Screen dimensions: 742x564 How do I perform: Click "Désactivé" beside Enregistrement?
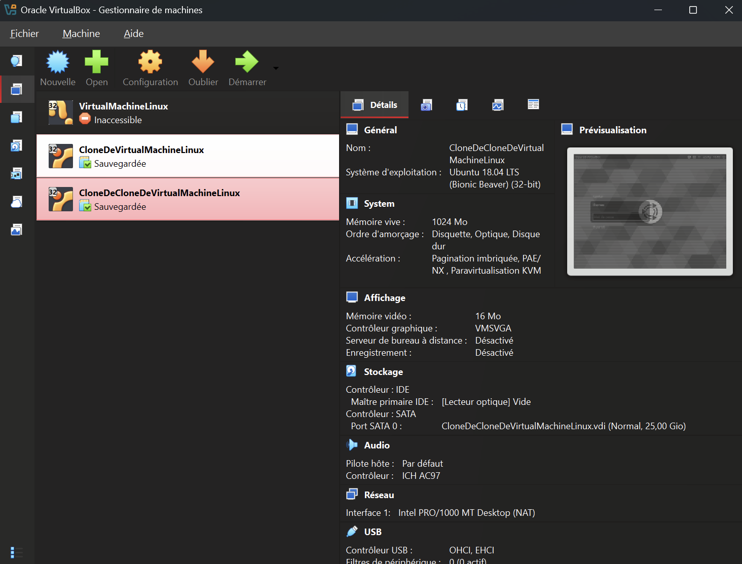(x=494, y=353)
